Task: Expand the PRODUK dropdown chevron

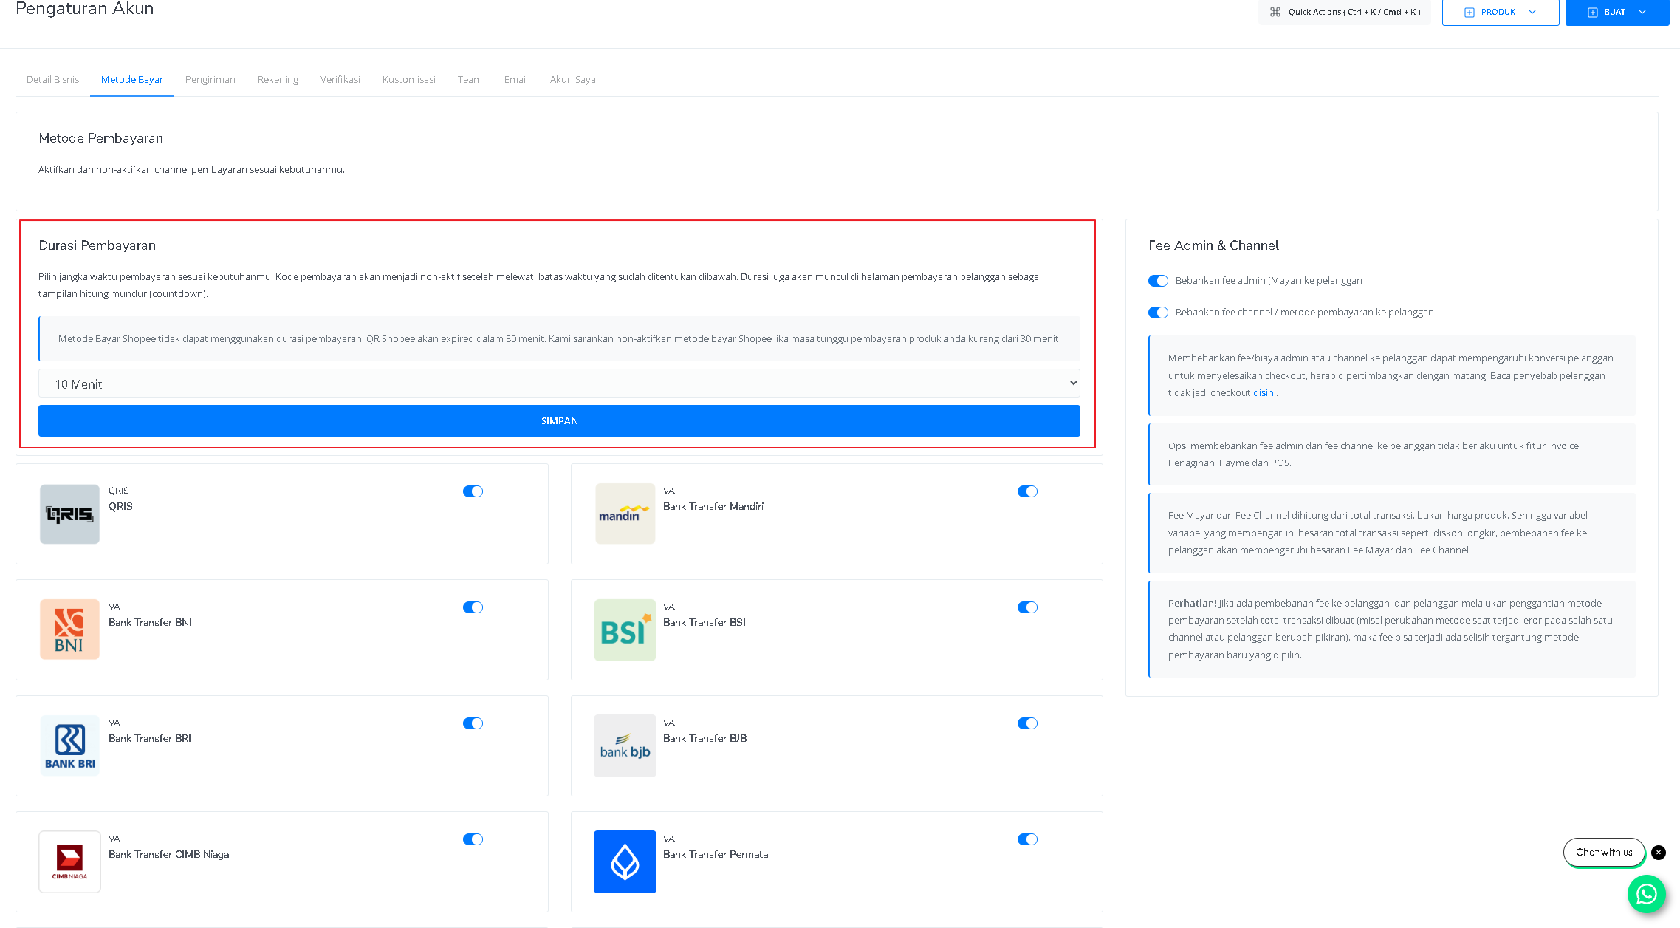Action: [1532, 12]
